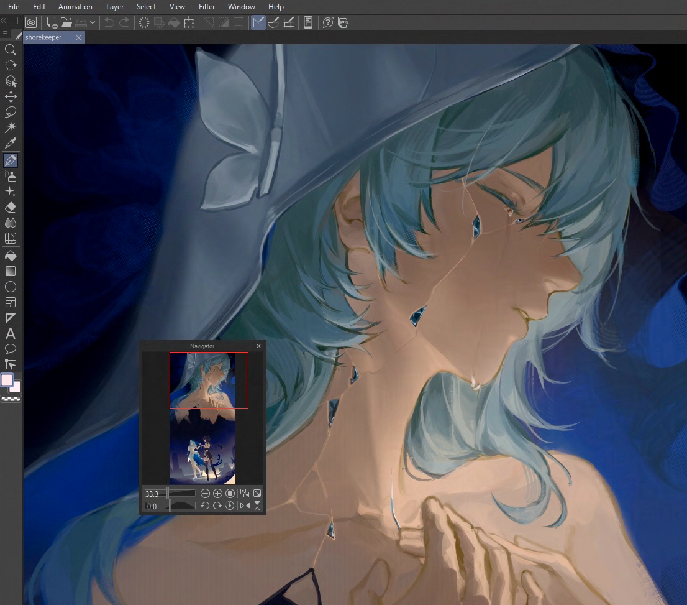Expand the save options dropdown arrow
The image size is (687, 605).
coord(93,22)
